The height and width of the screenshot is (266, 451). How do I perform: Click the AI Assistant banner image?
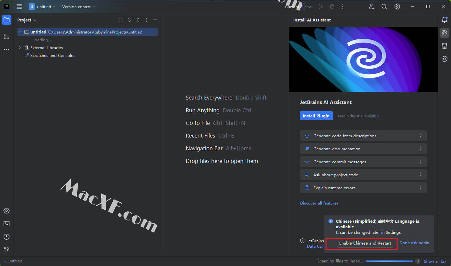363,59
